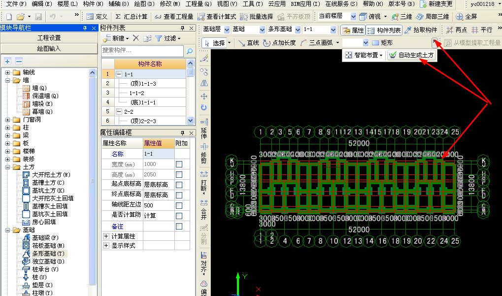This screenshot has width=502, height=296.
Task: Click the 合并 (merge) tool
Action: (204, 209)
